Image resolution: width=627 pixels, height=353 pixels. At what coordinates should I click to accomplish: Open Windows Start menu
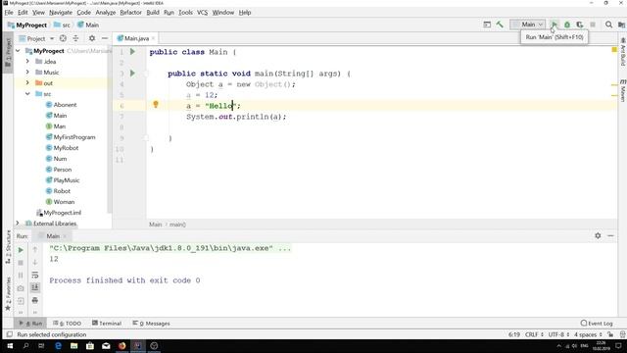(x=10, y=346)
